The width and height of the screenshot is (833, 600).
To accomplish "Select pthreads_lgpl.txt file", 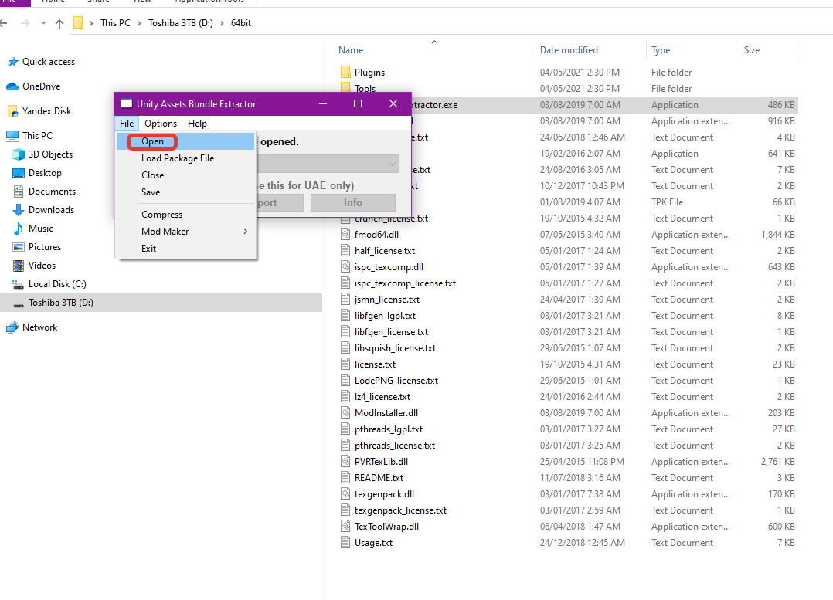I will [x=567, y=429].
